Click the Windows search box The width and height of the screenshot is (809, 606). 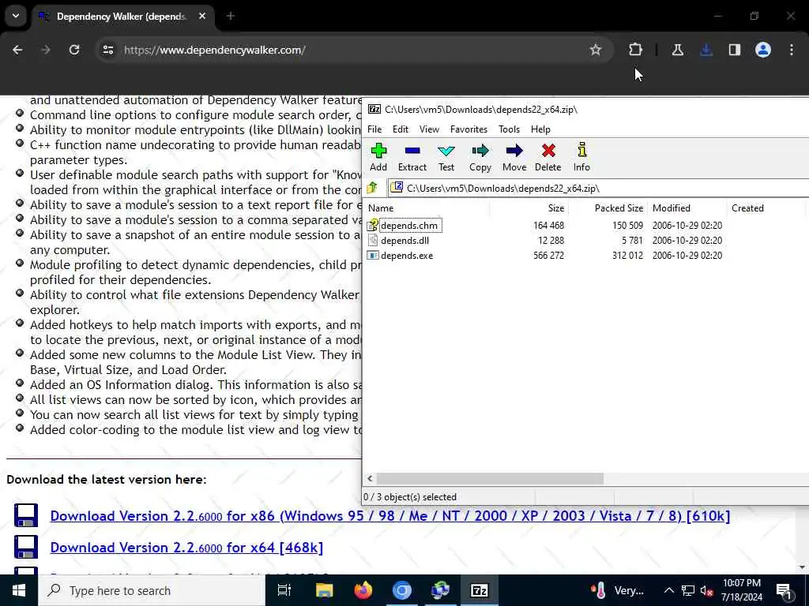click(152, 590)
